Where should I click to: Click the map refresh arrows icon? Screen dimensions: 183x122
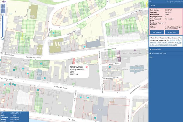pos(3,39)
